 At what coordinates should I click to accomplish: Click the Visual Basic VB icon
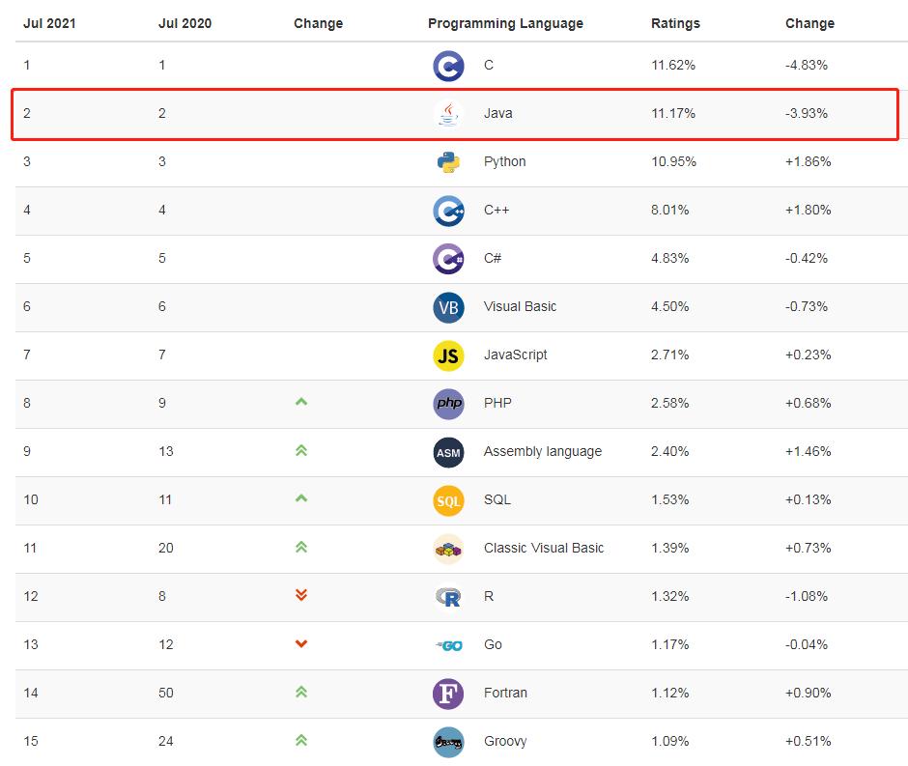click(448, 307)
